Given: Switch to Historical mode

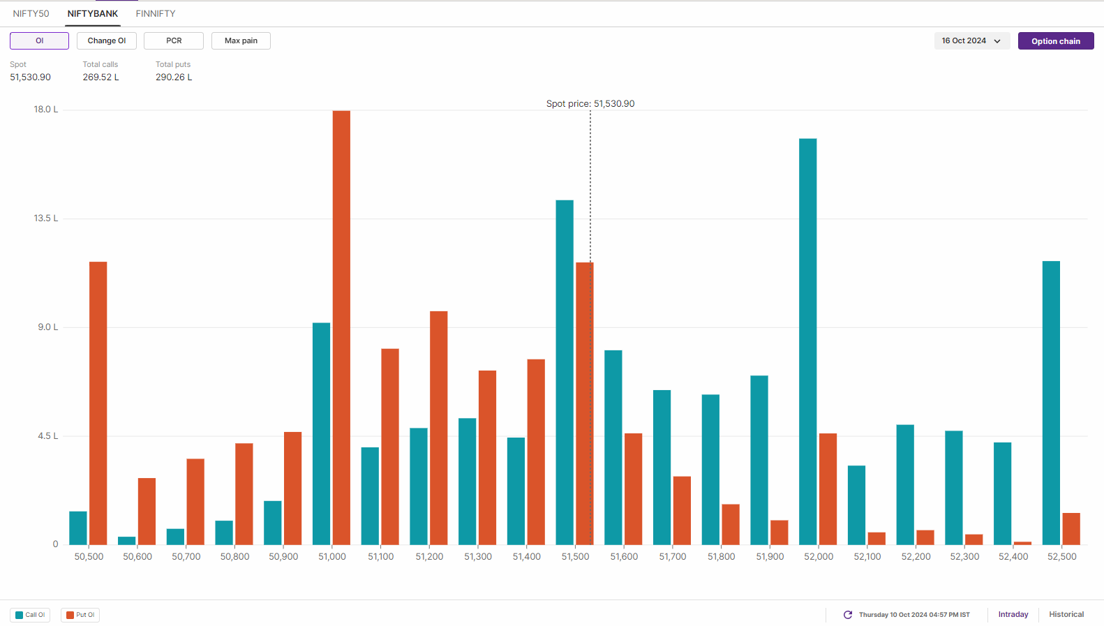Looking at the screenshot, I should pyautogui.click(x=1066, y=615).
